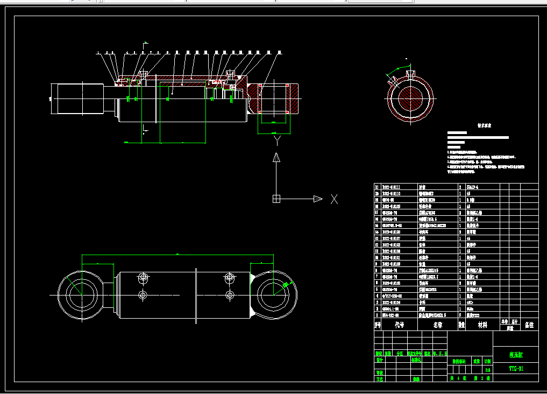Select the Y axis label of UCS icon
The height and width of the screenshot is (394, 547).
pyautogui.click(x=277, y=140)
